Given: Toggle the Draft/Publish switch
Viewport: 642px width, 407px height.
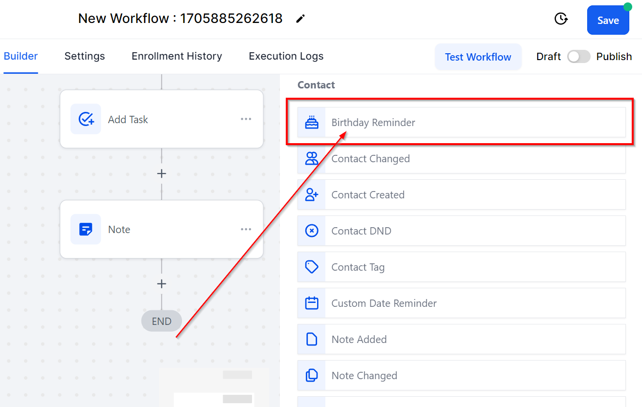Looking at the screenshot, I should 579,57.
